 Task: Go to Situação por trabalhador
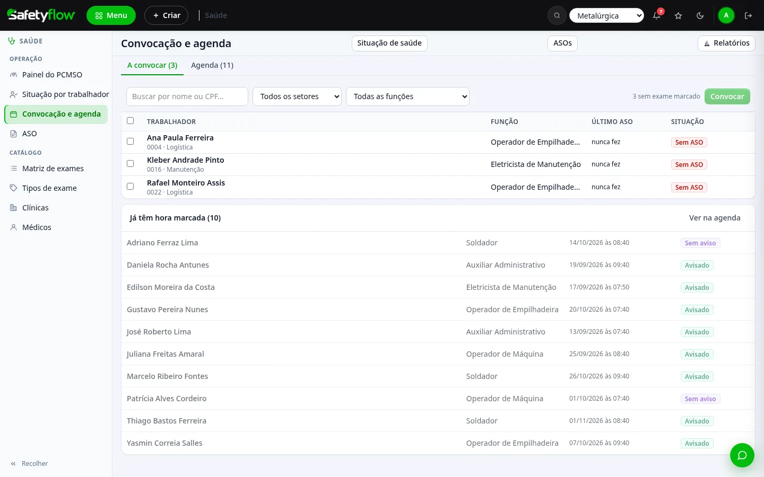click(x=56, y=94)
